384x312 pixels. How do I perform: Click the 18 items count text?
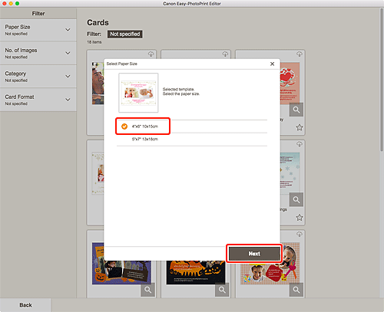coord(94,42)
